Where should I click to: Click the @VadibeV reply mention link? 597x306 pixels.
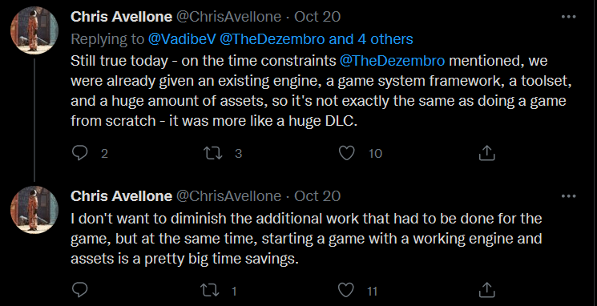coord(182,39)
